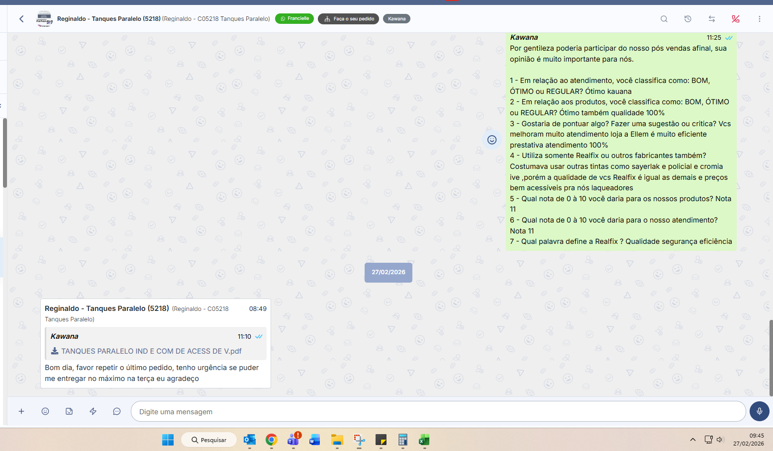
Task: Click the lightning quick replies icon
Action: (x=93, y=411)
